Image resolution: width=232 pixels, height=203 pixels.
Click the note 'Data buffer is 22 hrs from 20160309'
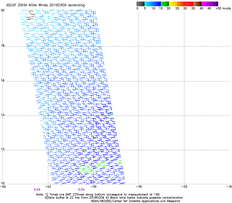pyautogui.click(x=76, y=198)
